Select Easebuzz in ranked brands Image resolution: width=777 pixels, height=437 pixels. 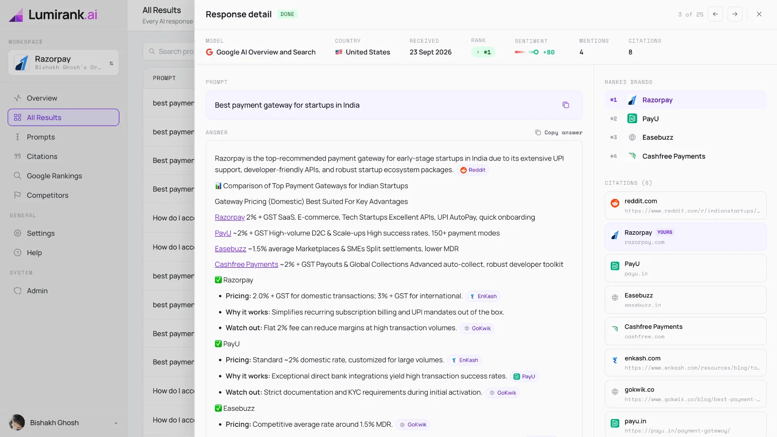pos(685,137)
